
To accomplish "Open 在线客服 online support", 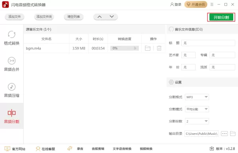I will [45, 149].
